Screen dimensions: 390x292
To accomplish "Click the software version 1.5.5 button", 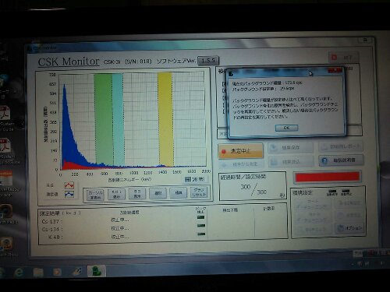I will 208,61.
